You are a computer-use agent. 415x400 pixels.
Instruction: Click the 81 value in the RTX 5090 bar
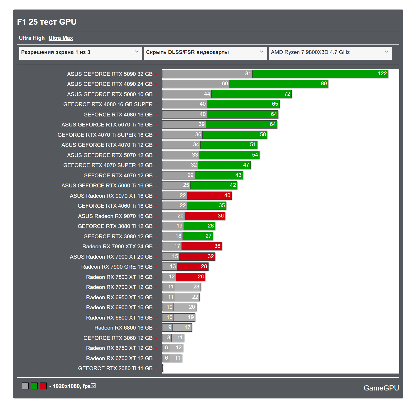click(248, 74)
